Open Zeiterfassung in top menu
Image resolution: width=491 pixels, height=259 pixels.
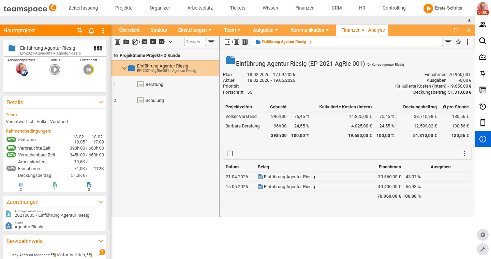point(83,8)
